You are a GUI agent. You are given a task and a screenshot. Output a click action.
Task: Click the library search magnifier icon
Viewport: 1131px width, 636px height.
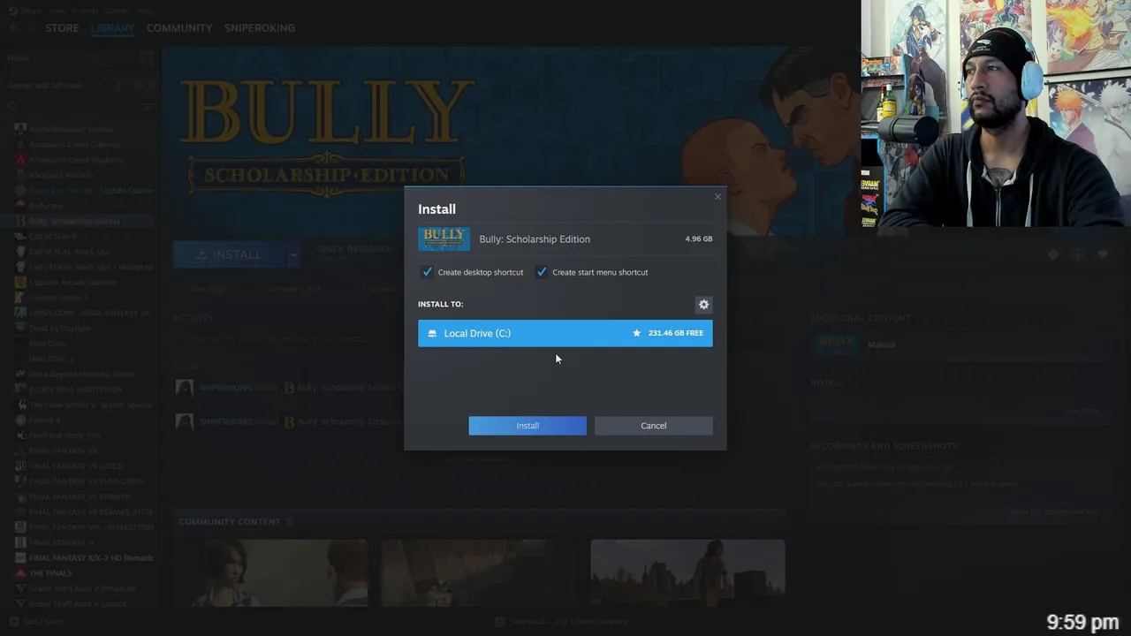pos(12,107)
